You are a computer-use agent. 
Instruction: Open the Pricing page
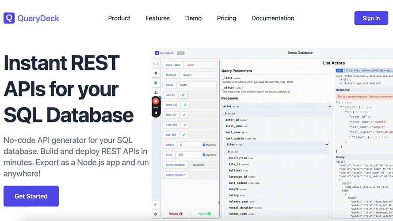click(227, 18)
